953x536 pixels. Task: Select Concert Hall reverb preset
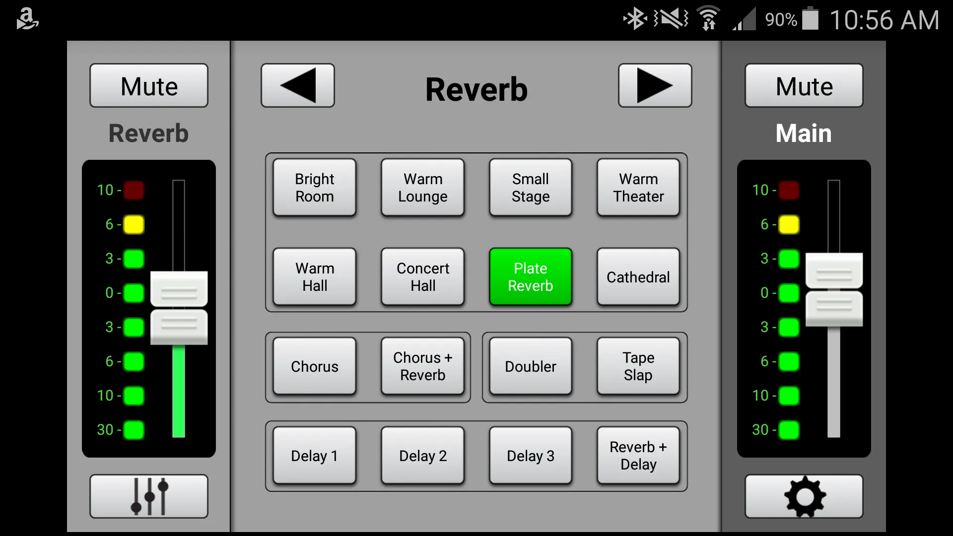(422, 276)
